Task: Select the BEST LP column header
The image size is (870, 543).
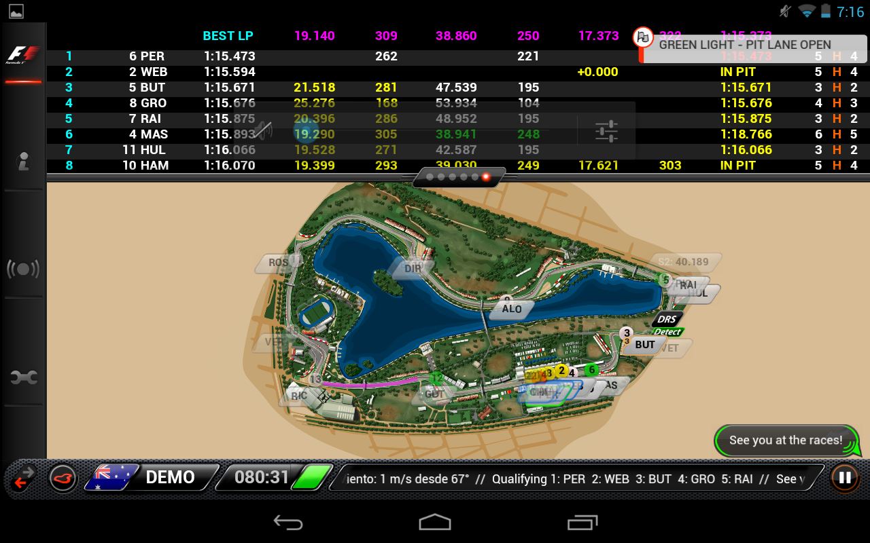Action: tap(228, 36)
